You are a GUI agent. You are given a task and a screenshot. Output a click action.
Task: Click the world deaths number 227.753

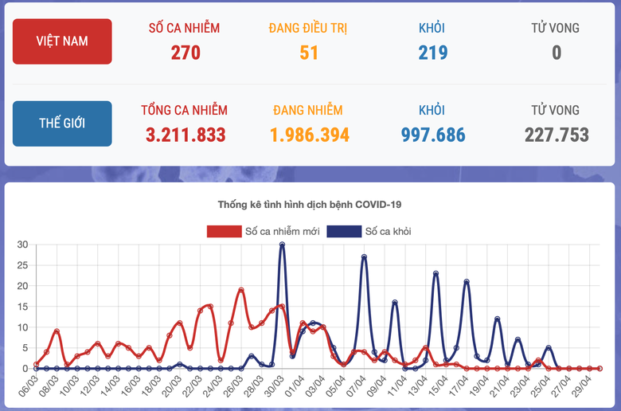point(556,135)
